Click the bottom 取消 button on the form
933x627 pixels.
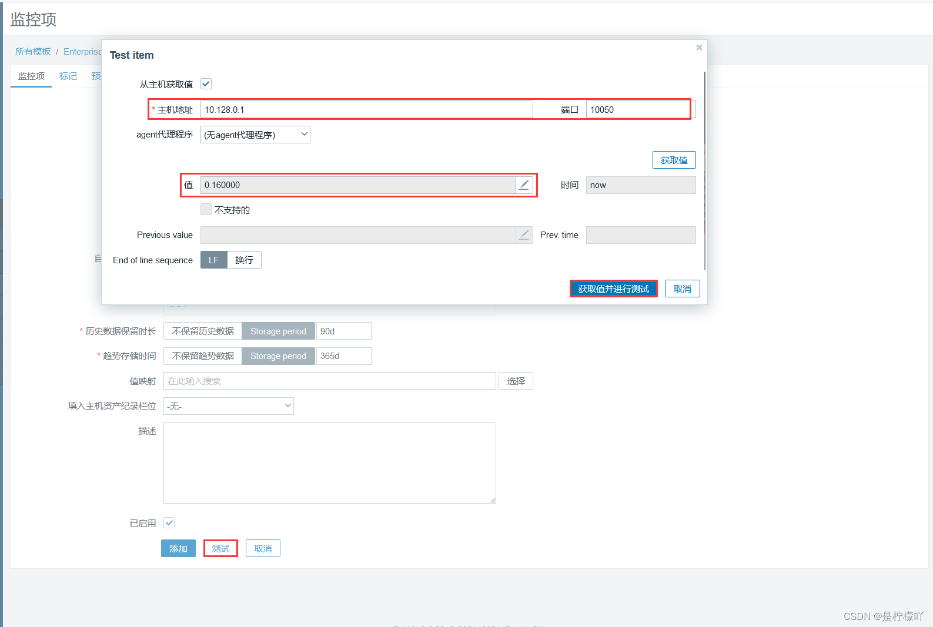(x=263, y=548)
